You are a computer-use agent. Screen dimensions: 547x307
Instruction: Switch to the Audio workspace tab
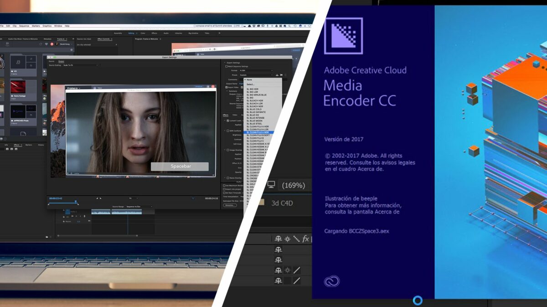[166, 33]
